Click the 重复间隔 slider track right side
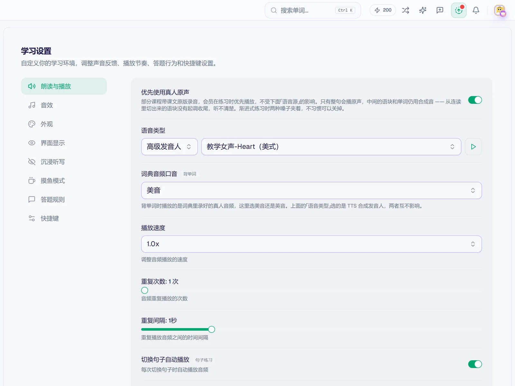515x386 pixels. tap(348, 329)
